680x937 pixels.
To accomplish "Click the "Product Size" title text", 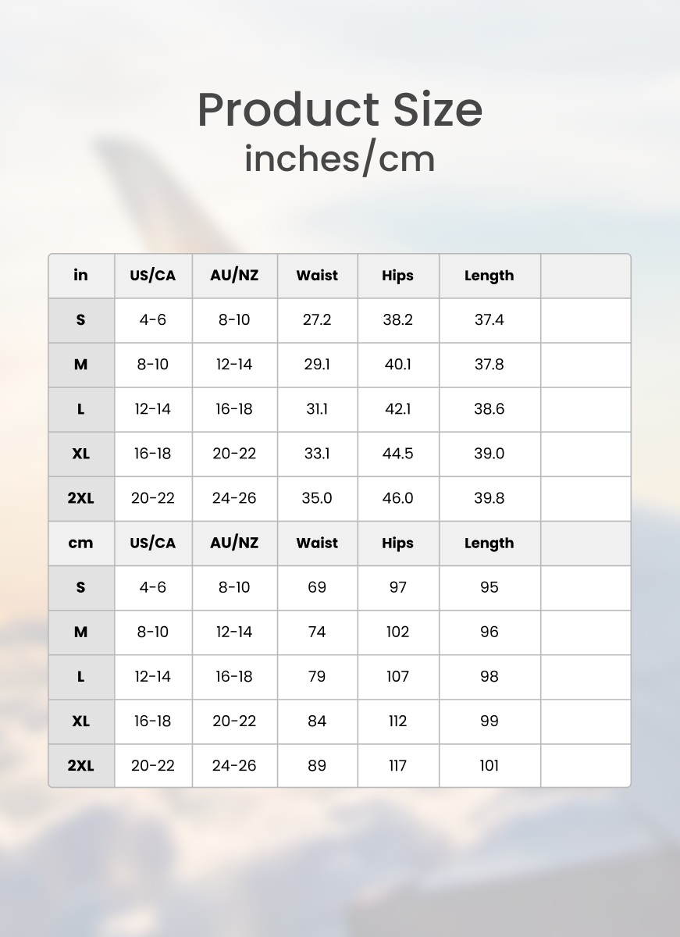I will 340,110.
